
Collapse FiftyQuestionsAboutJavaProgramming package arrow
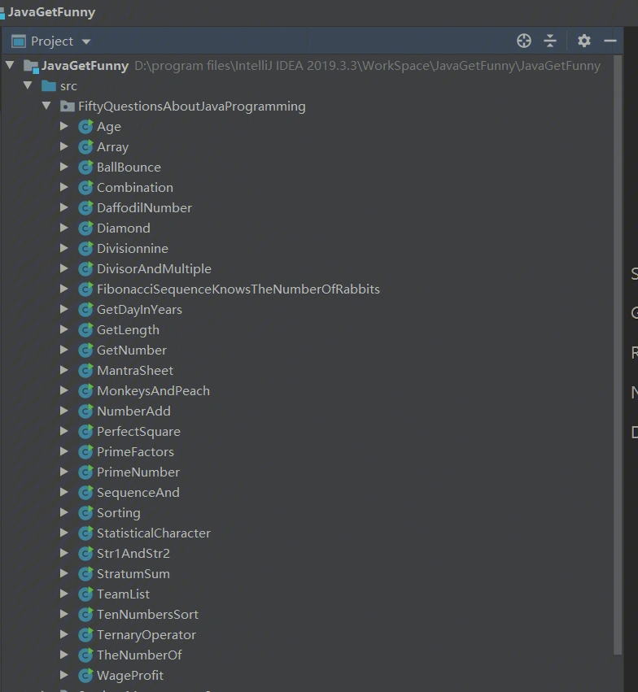(46, 106)
